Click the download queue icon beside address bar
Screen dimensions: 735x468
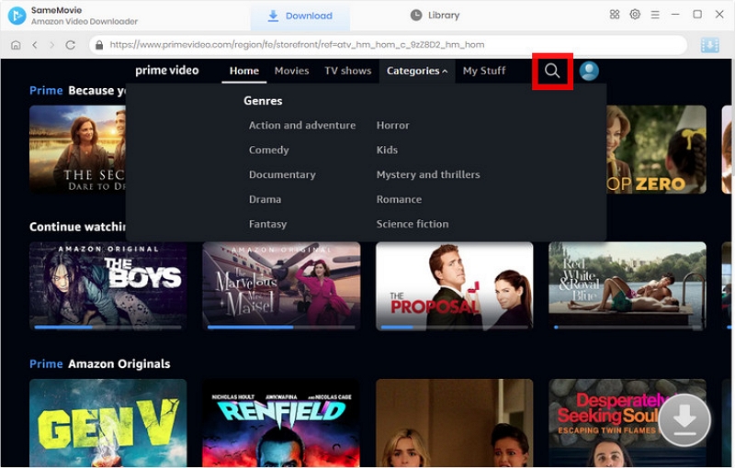709,45
